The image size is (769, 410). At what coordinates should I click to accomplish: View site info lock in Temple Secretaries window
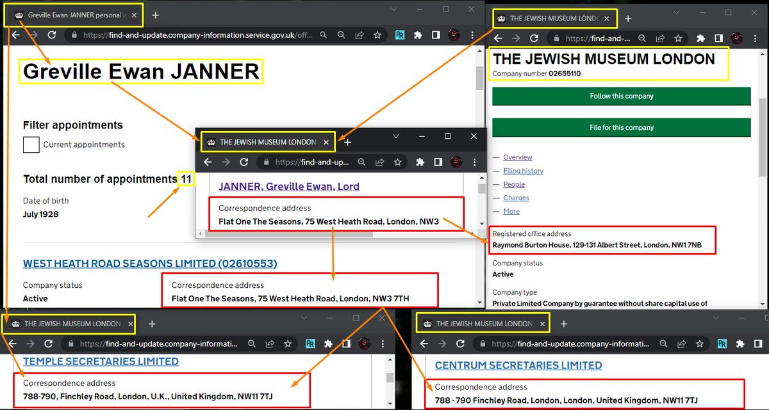click(70, 344)
